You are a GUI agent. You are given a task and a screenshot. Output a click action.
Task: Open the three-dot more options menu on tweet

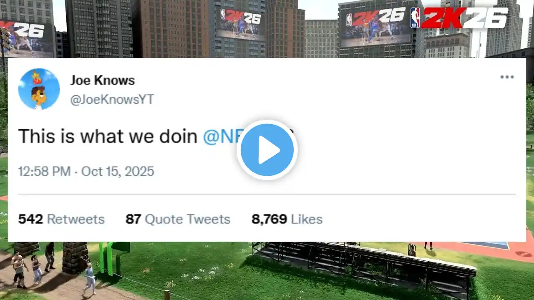tap(507, 77)
